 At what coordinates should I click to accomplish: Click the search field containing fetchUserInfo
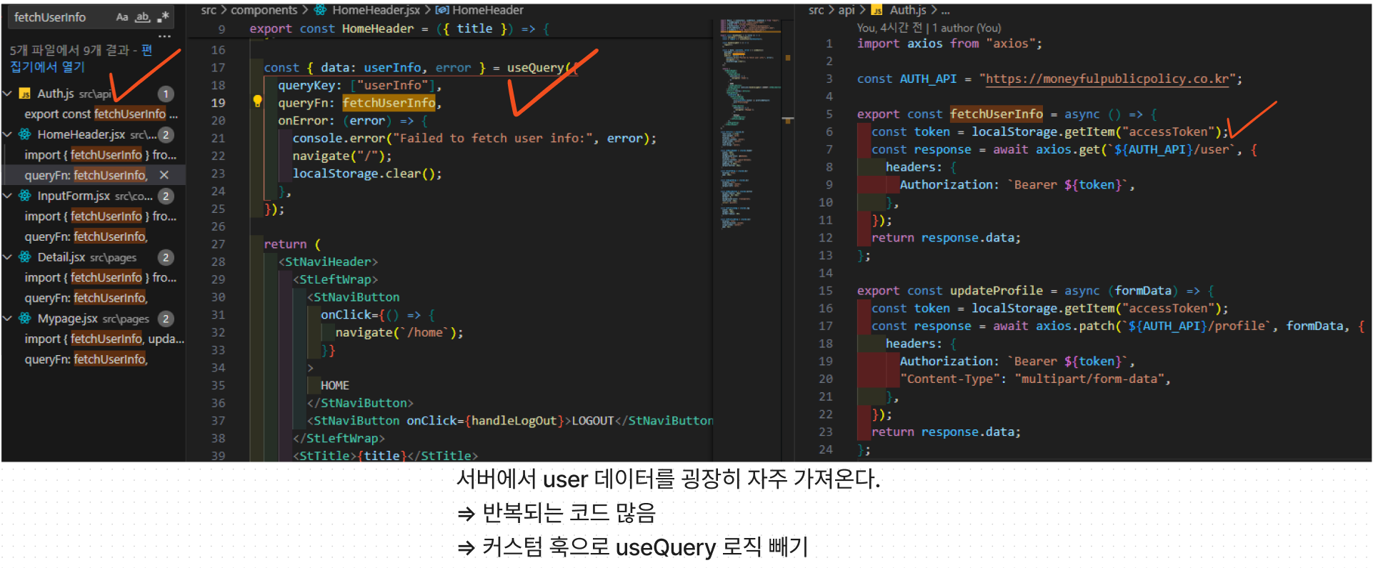point(89,17)
